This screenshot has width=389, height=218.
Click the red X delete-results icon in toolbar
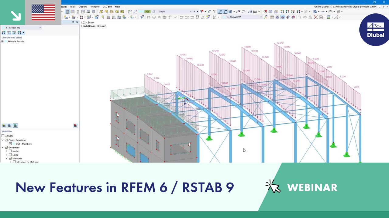coord(315,17)
